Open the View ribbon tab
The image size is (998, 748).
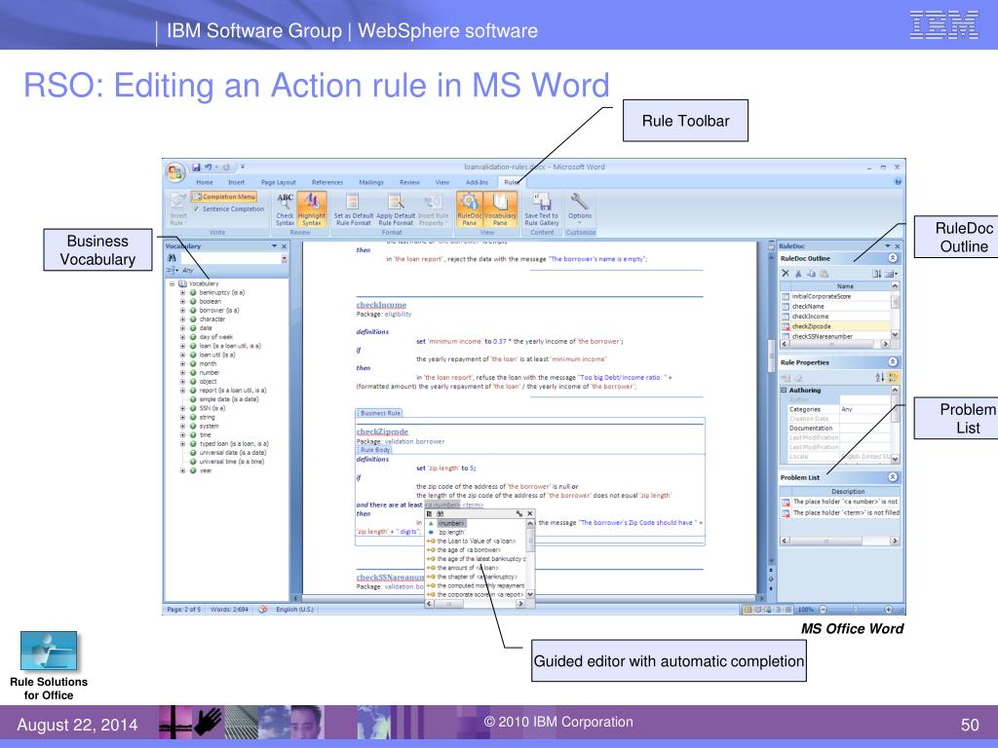pyautogui.click(x=442, y=182)
